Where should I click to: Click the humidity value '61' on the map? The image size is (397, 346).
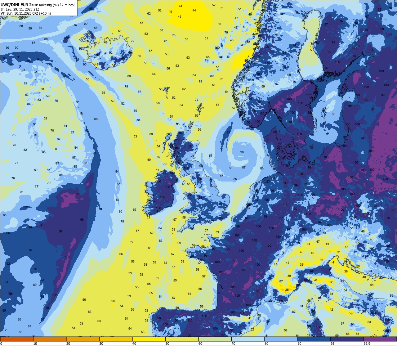tap(166, 41)
